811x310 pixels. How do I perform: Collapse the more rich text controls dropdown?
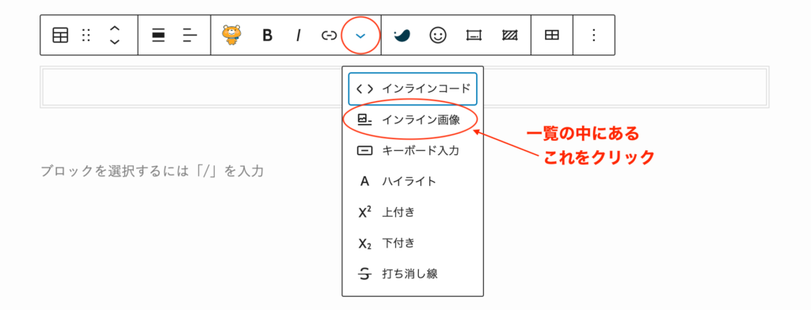361,35
